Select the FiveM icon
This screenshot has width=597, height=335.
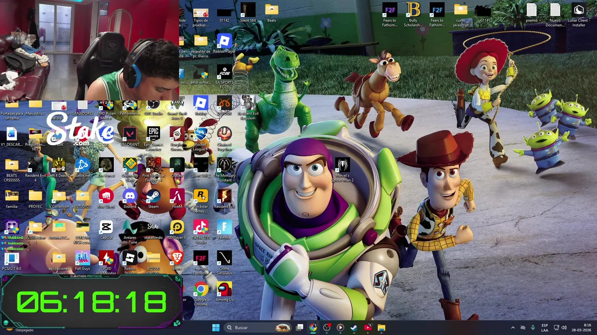click(x=177, y=199)
